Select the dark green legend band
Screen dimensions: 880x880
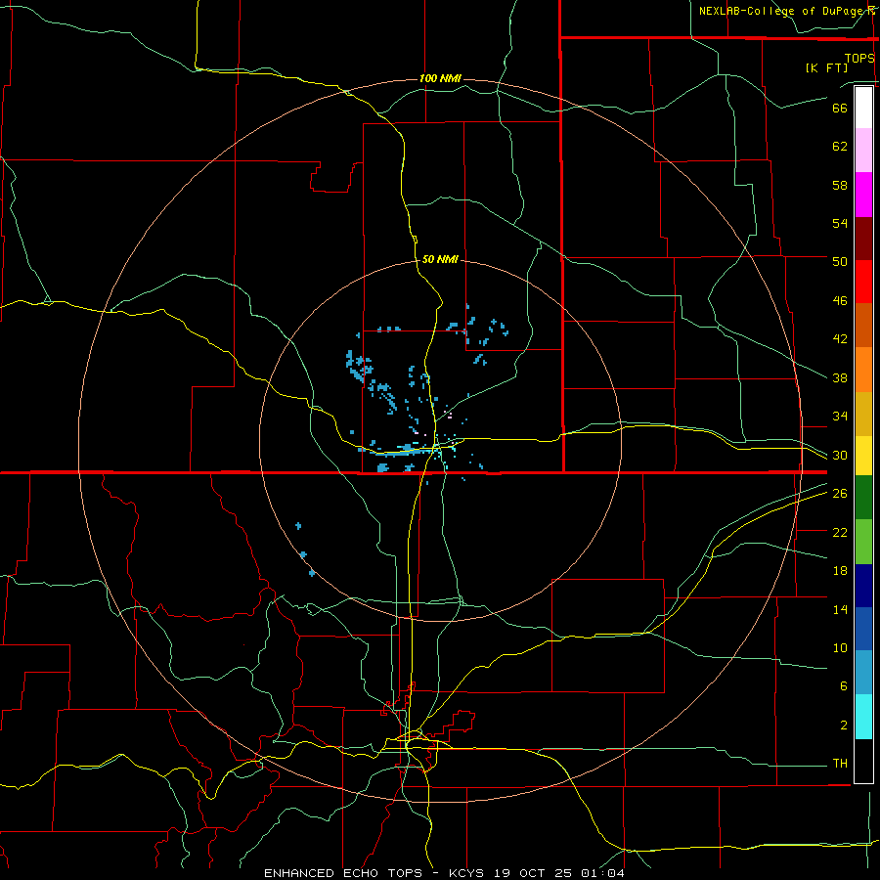click(863, 498)
